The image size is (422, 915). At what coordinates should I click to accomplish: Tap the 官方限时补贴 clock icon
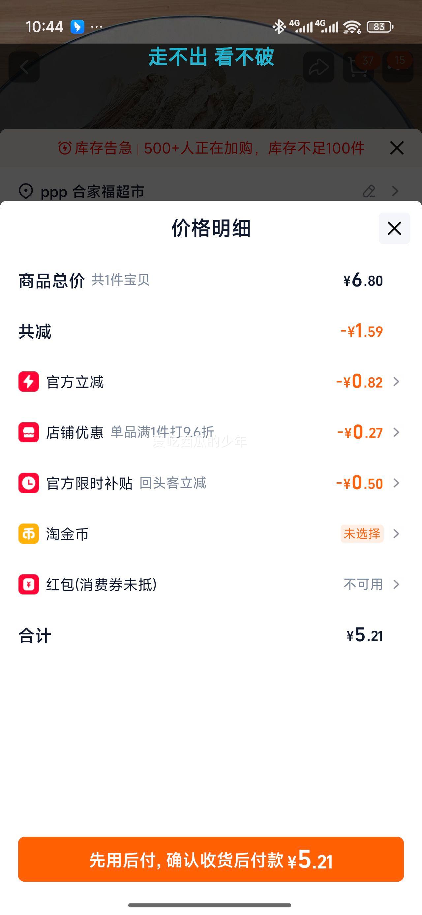[x=29, y=483]
